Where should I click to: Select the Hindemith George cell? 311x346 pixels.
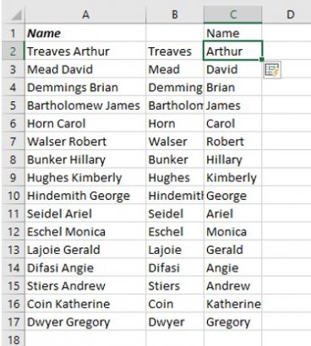(x=85, y=196)
